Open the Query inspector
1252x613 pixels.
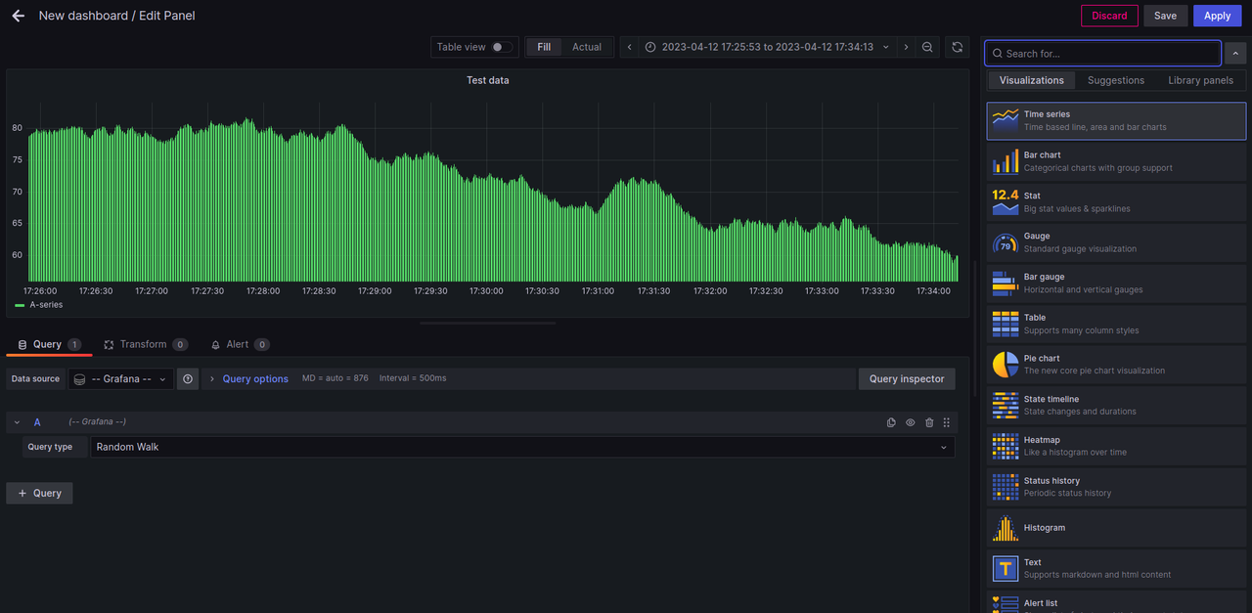coord(907,378)
